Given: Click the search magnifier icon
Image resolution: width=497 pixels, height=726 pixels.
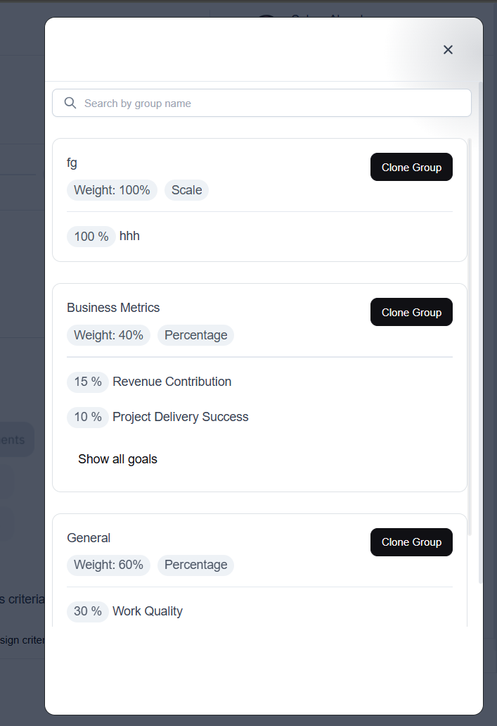Looking at the screenshot, I should point(70,103).
